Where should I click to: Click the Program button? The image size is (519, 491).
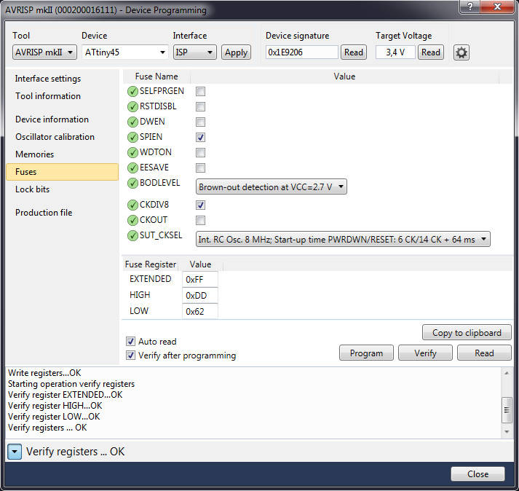[366, 353]
